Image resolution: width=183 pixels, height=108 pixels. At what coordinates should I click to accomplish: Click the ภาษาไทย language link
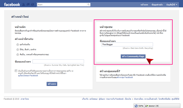click(25, 99)
